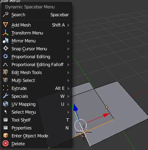
Task: Click the Search magnifier icon
Action: pos(6,15)
